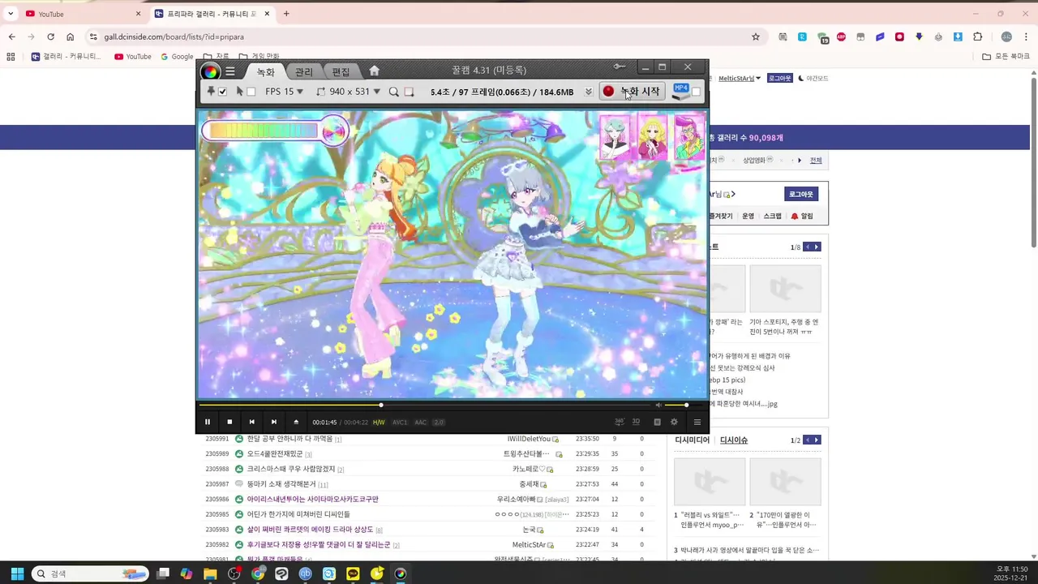Image resolution: width=1038 pixels, height=584 pixels.
Task: Go to next page of 1/8 panel
Action: [817, 247]
